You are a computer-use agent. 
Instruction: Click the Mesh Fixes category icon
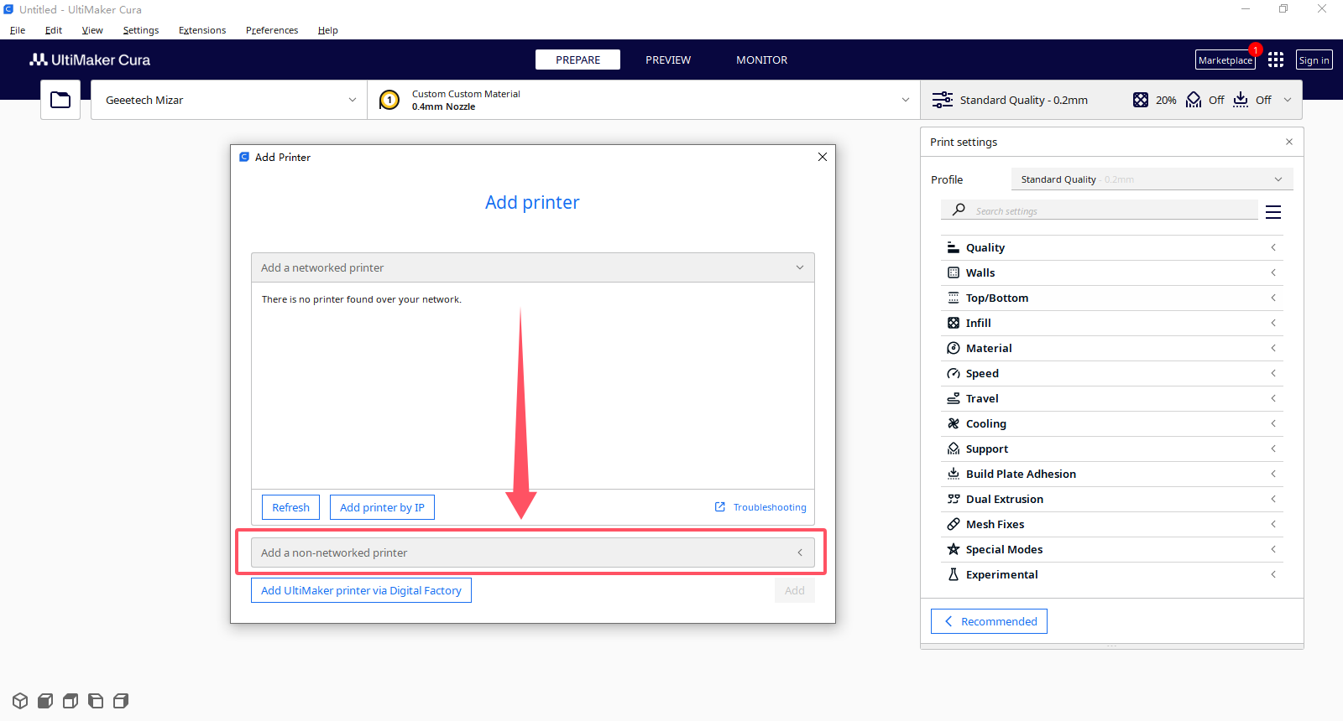(x=954, y=524)
